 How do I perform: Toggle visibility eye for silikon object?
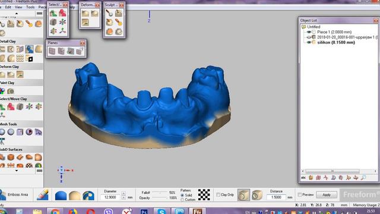click(309, 42)
